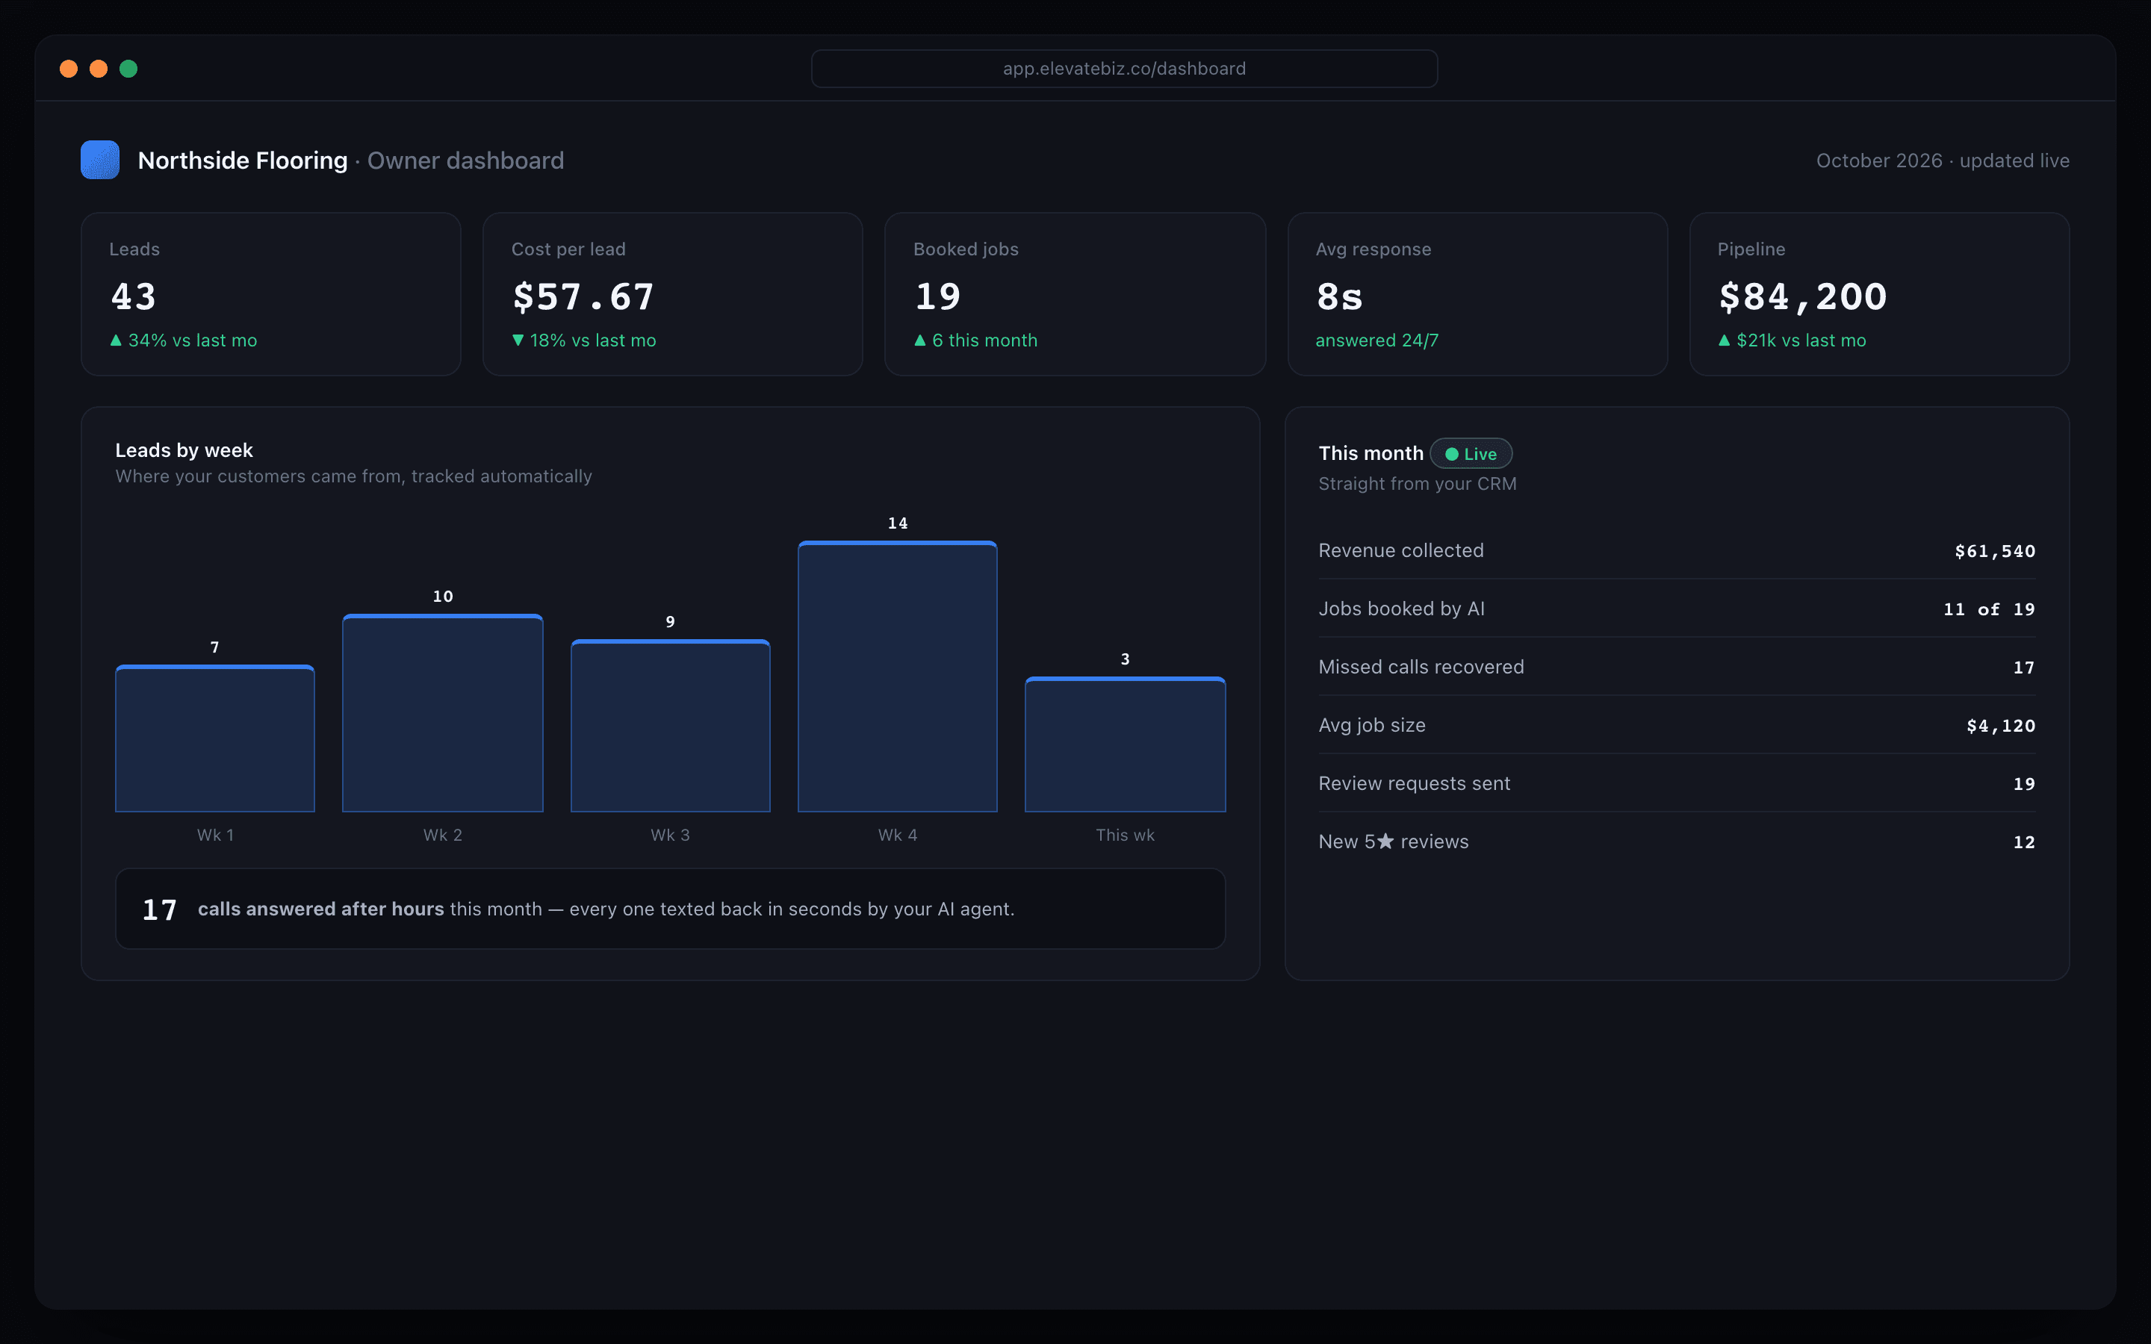The width and height of the screenshot is (2151, 1344).
Task: Click the blue Northside Flooring logo icon
Action: pos(99,160)
